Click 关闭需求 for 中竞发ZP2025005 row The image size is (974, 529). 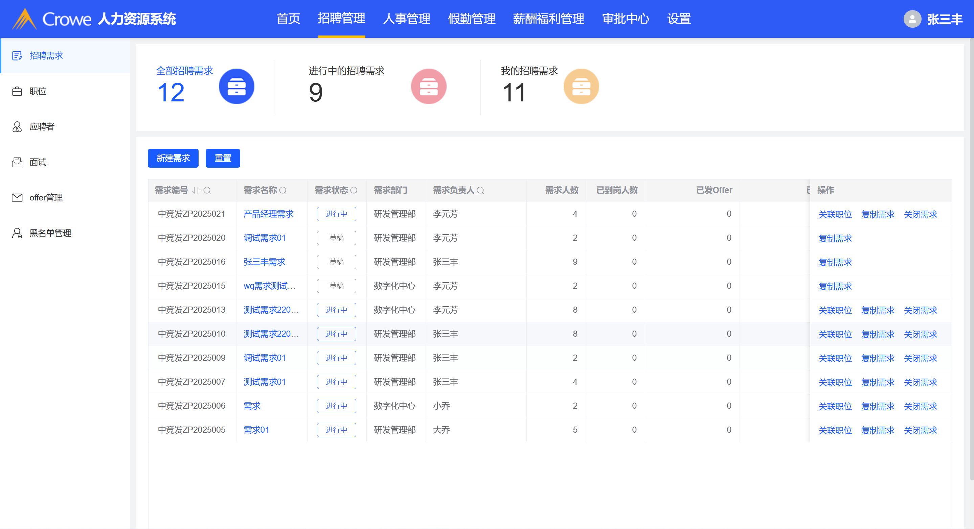pos(920,430)
